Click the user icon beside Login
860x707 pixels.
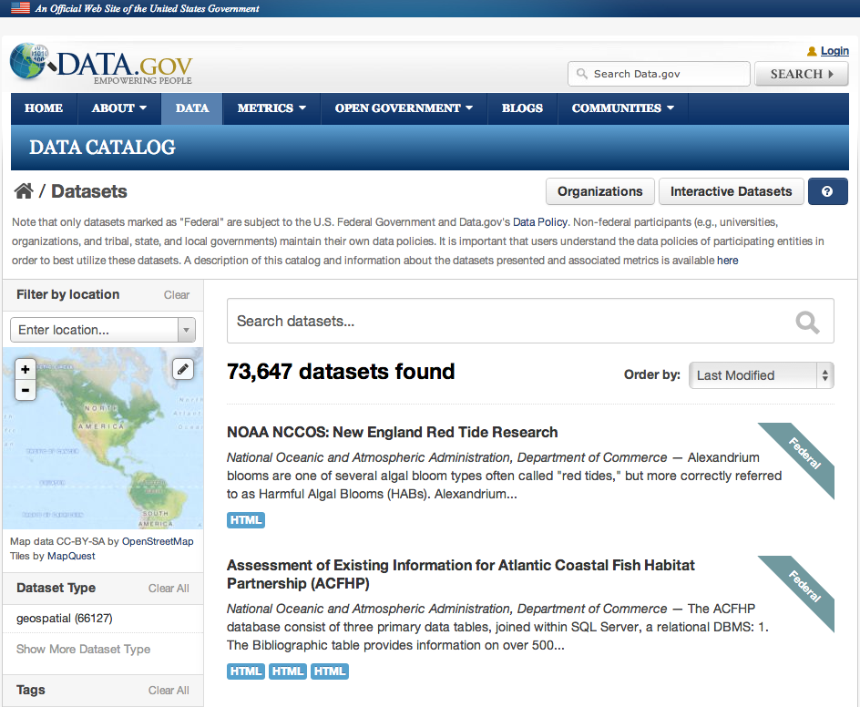coord(812,51)
